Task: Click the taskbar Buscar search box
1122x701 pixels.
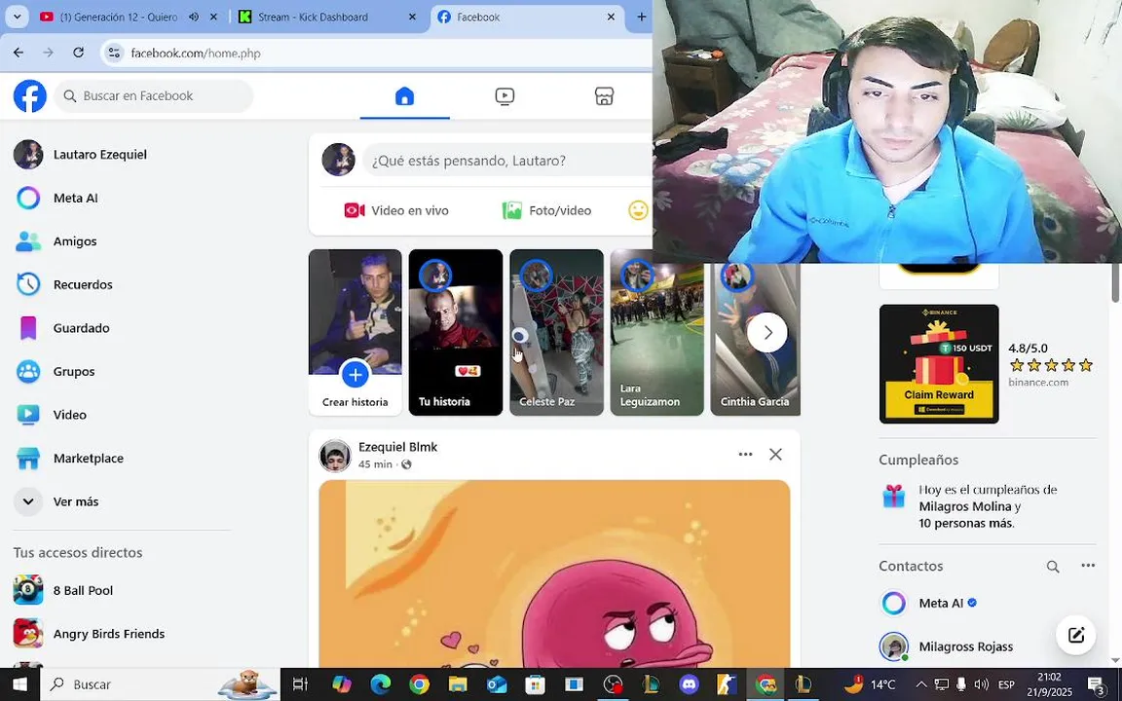Action: [x=161, y=684]
